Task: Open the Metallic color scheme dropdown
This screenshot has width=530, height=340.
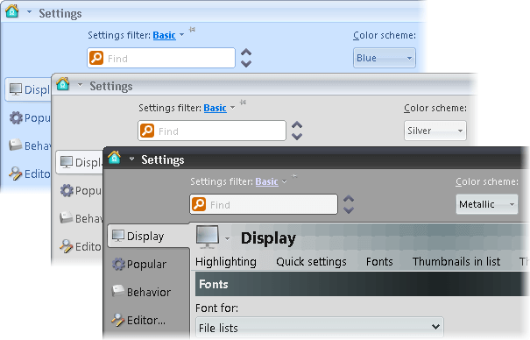Action: pyautogui.click(x=486, y=204)
